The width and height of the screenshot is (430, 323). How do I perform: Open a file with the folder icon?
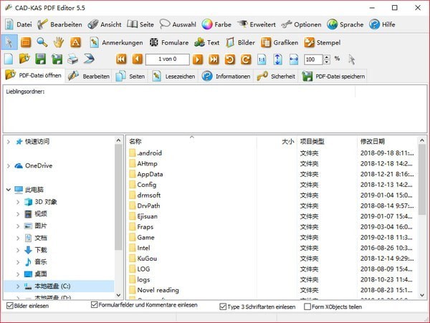24,59
